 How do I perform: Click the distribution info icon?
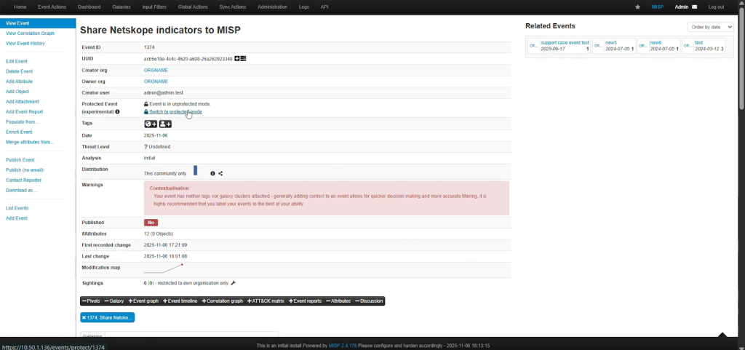point(213,174)
